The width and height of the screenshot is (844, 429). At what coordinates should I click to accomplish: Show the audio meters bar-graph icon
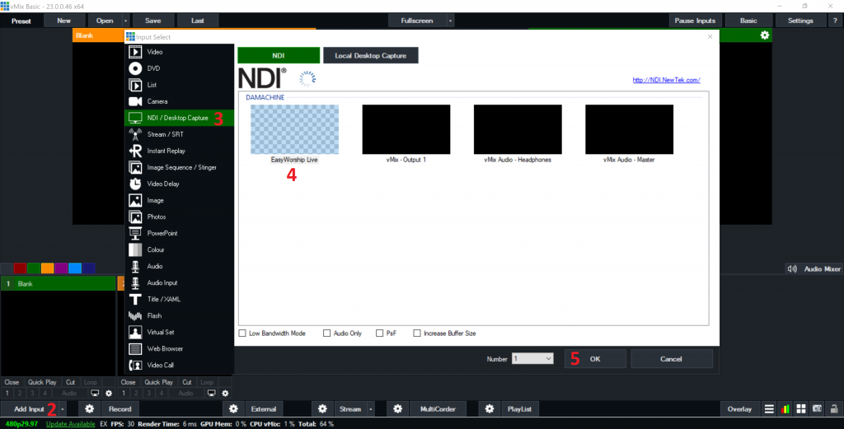(x=785, y=409)
